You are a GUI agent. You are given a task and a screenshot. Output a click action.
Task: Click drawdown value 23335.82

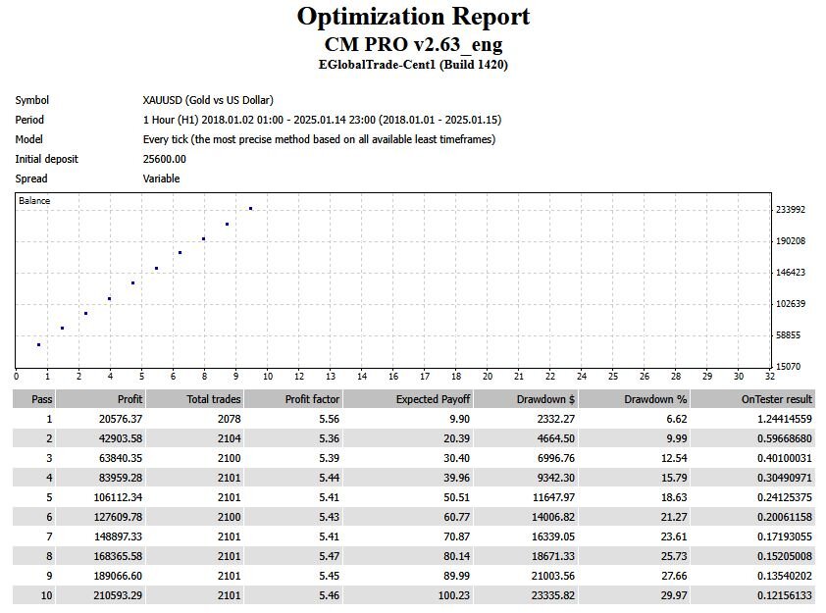553,595
